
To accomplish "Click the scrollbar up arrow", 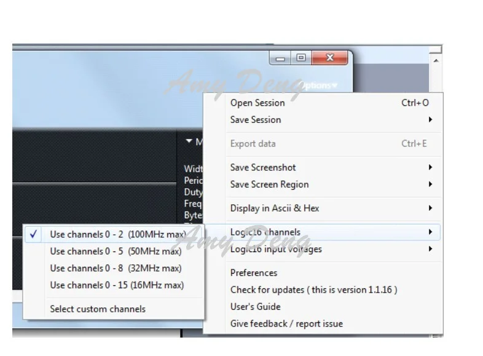I will pyautogui.click(x=436, y=60).
